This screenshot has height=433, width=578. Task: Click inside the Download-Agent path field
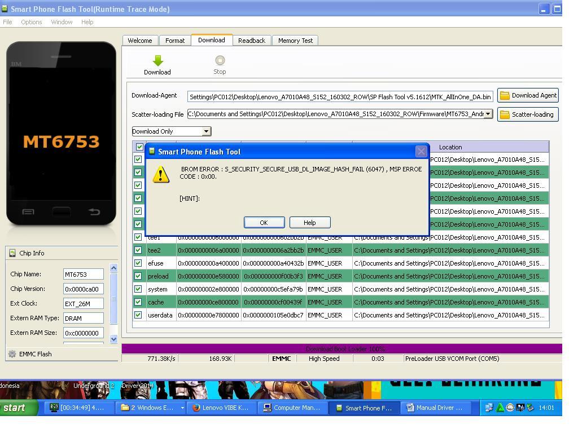(339, 96)
